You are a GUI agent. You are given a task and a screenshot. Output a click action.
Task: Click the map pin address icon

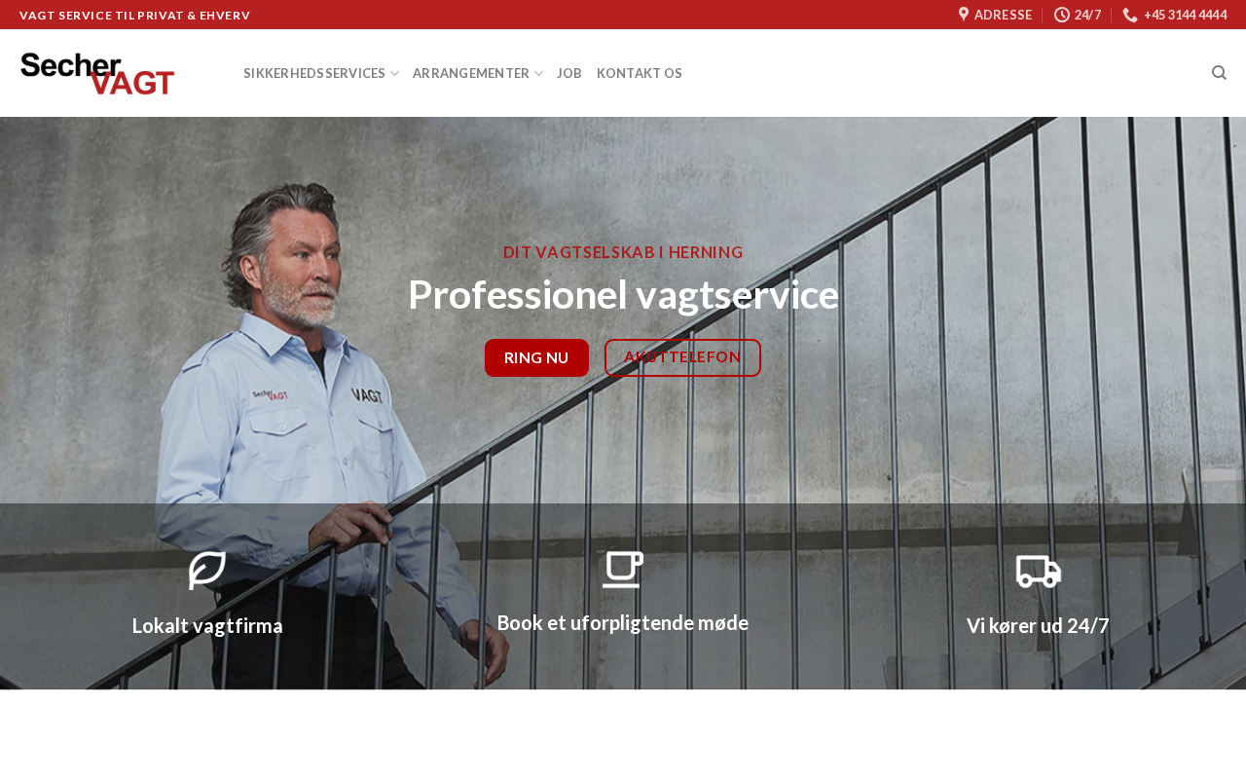click(964, 15)
